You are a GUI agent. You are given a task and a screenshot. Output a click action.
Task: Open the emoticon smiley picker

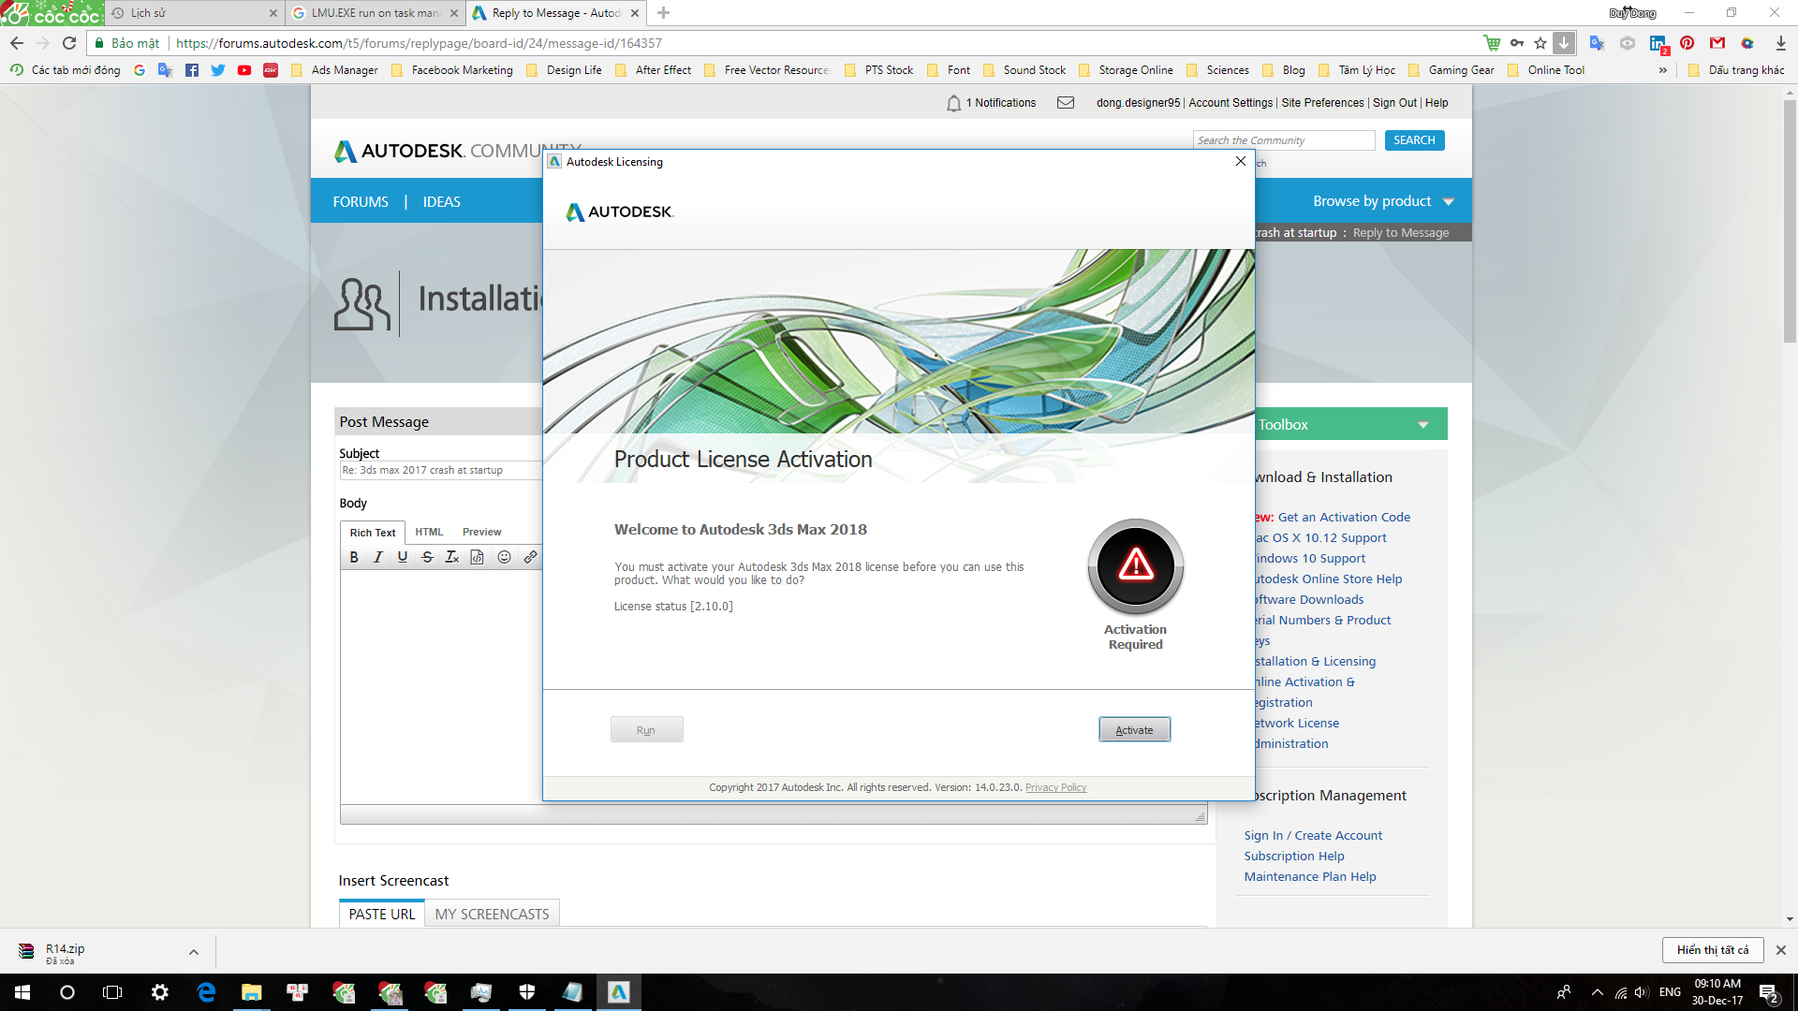tap(504, 557)
